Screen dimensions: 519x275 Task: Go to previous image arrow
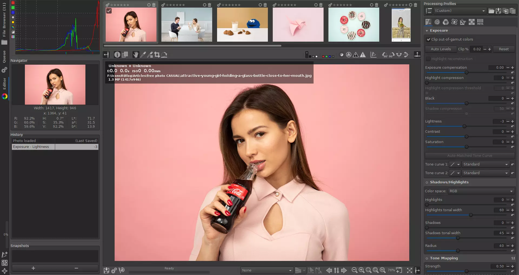(329, 270)
